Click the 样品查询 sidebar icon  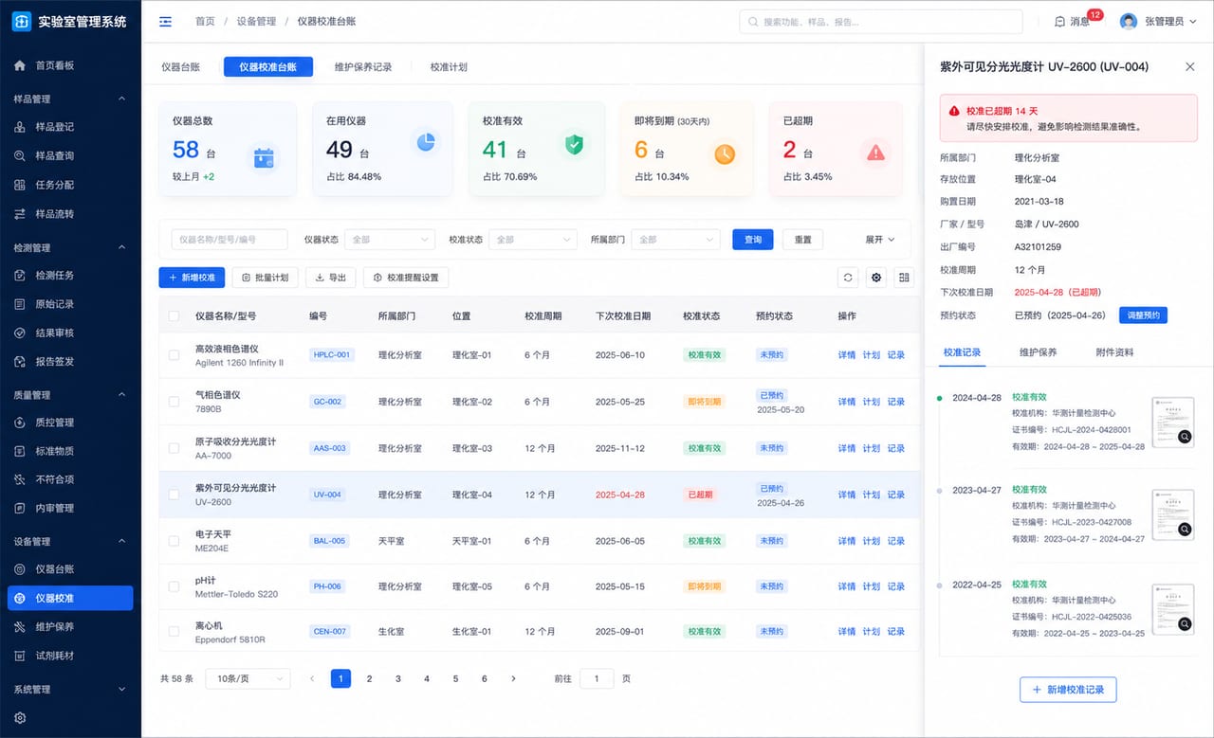point(20,155)
